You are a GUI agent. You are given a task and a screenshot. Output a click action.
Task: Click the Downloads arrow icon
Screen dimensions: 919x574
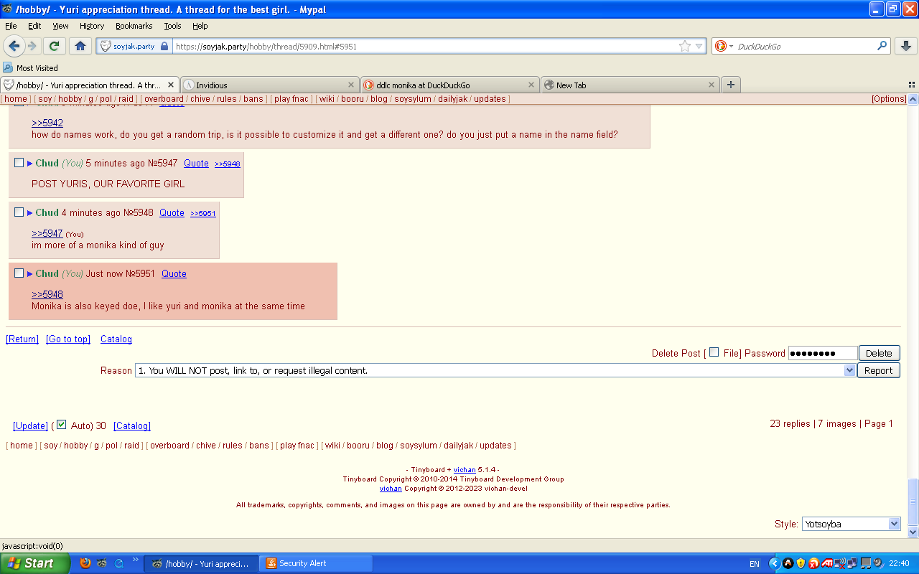coord(905,46)
